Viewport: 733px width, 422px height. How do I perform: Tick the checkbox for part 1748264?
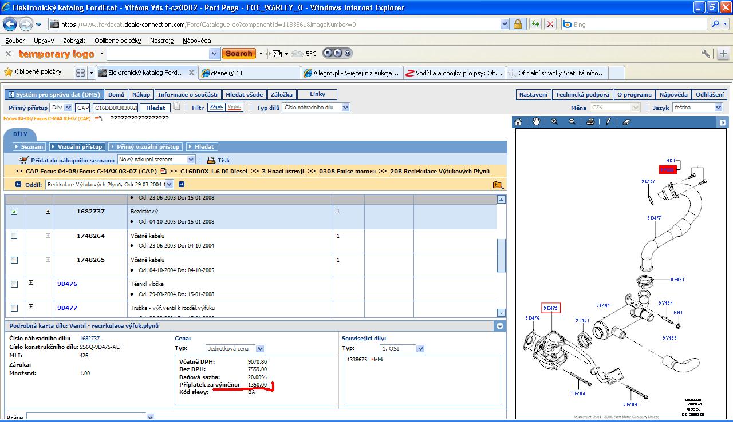14,236
